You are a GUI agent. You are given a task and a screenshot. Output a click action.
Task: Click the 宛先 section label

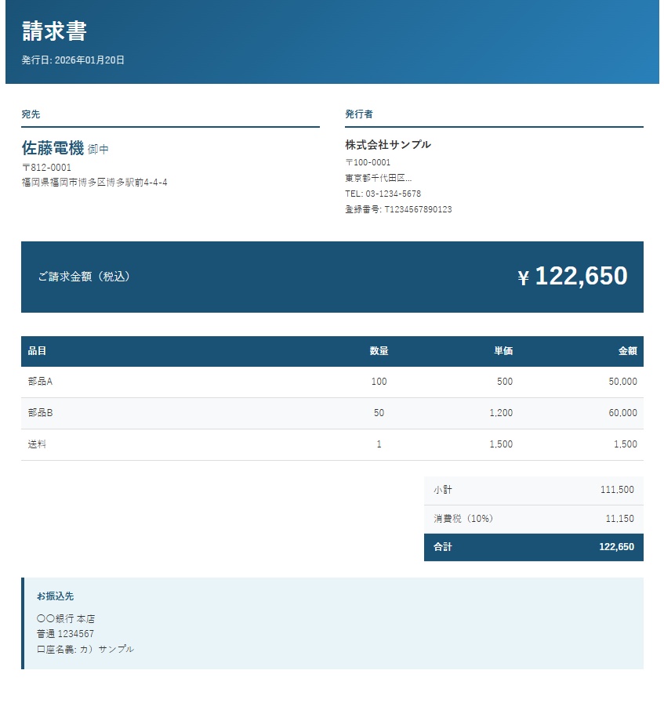pyautogui.click(x=30, y=114)
